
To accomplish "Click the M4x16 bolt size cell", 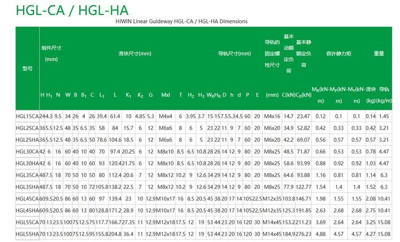I will [272, 116].
